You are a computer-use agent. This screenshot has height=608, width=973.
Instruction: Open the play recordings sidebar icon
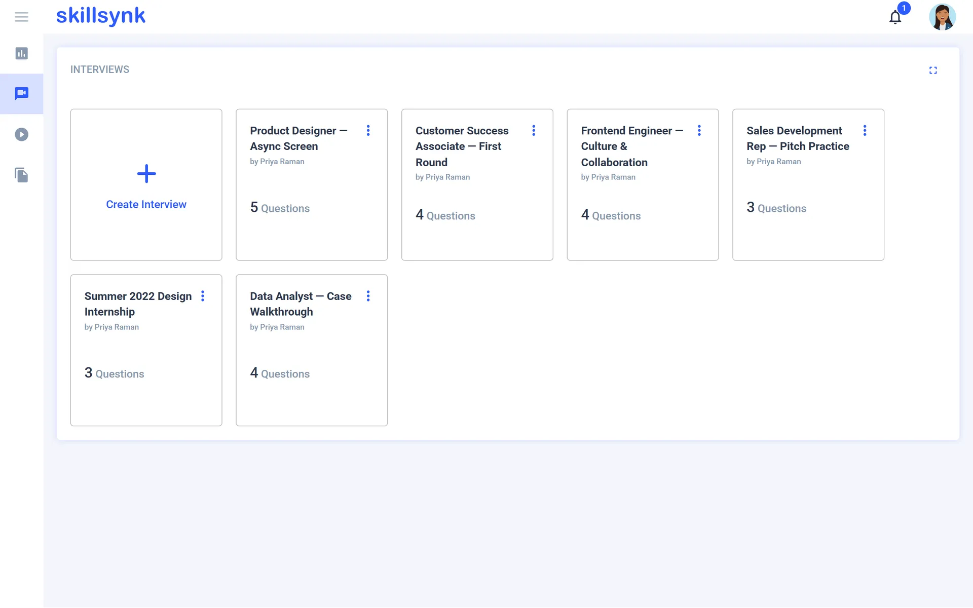[x=21, y=134]
